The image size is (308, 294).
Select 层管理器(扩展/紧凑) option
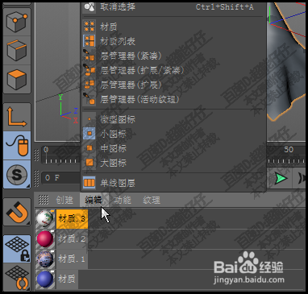pos(173,70)
